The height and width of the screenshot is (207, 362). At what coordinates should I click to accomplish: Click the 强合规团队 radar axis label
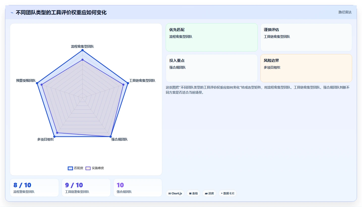[x=119, y=139]
